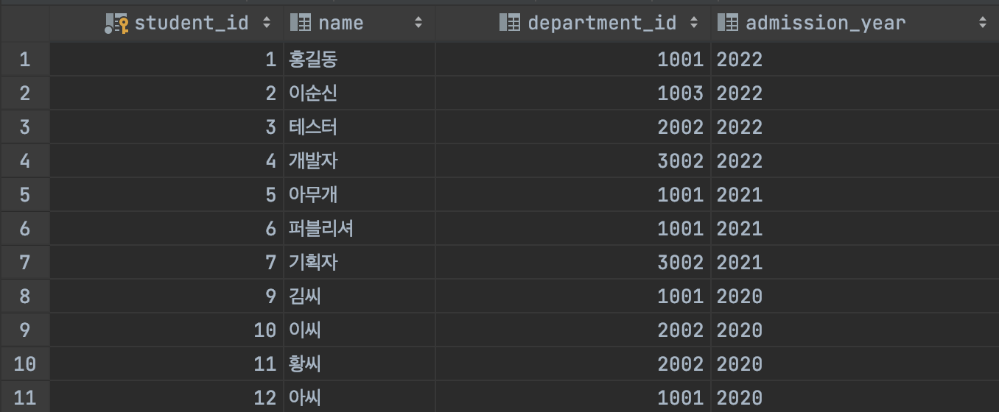This screenshot has width=999, height=412.
Task: Sort by admission_year sort arrows
Action: click(x=983, y=23)
